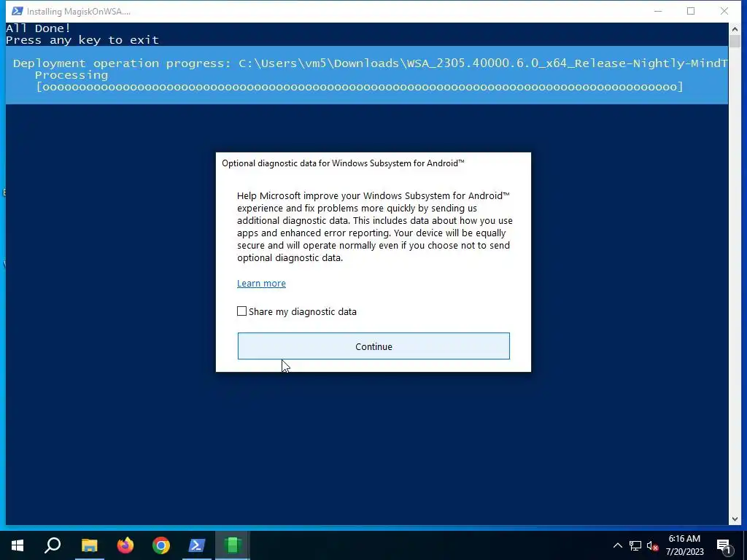The image size is (747, 560).
Task: Click the deployment progress bar line
Action: point(360,87)
